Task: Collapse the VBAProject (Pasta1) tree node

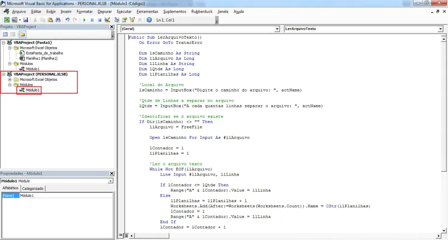Action: tap(3, 42)
